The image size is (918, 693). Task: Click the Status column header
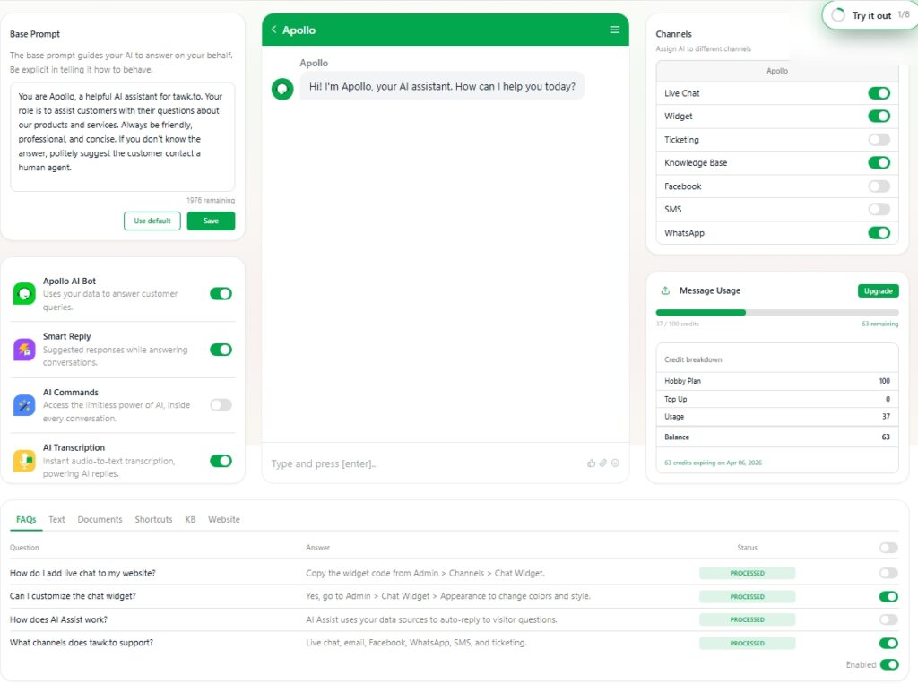747,548
